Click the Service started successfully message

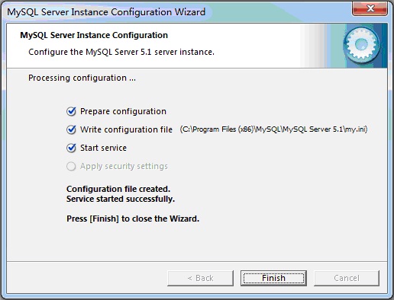(121, 199)
